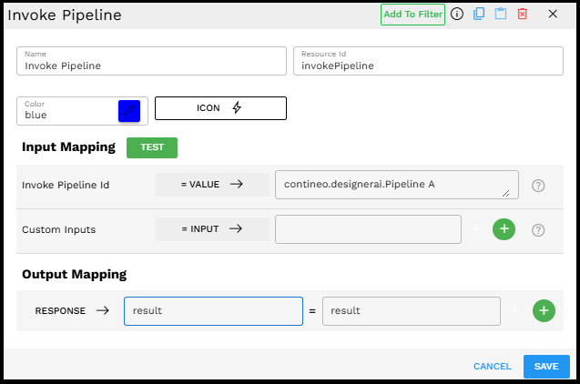Edit the result field after the equals sign
The image size is (580, 384).
point(412,311)
